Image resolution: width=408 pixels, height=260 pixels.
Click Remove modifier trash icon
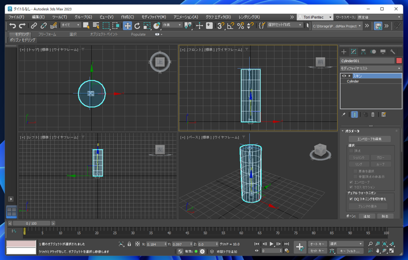click(373, 114)
